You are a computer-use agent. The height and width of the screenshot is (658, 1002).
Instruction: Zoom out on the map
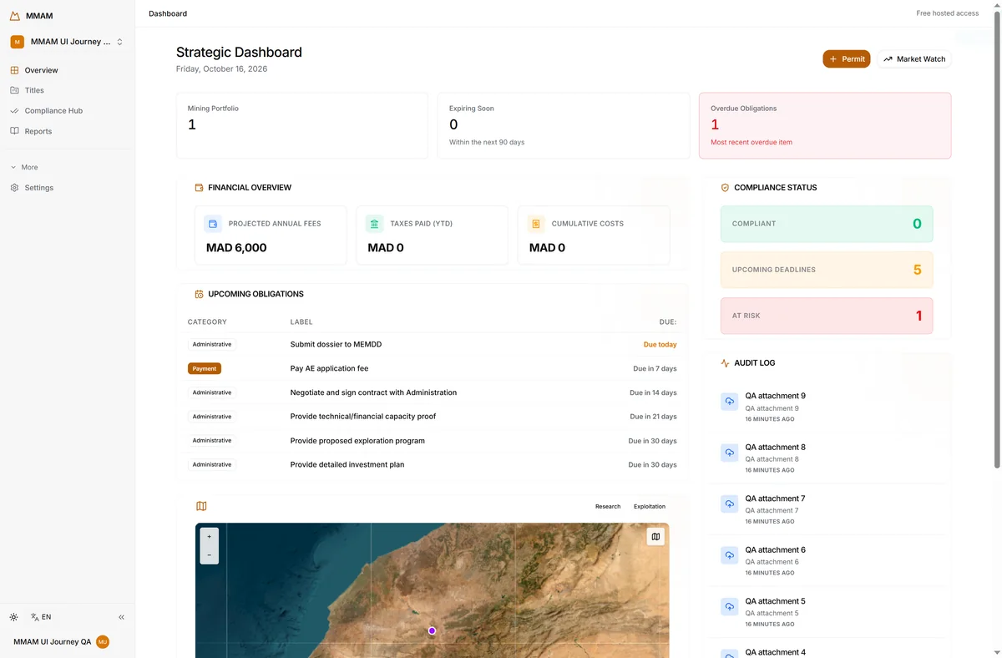[x=209, y=555]
